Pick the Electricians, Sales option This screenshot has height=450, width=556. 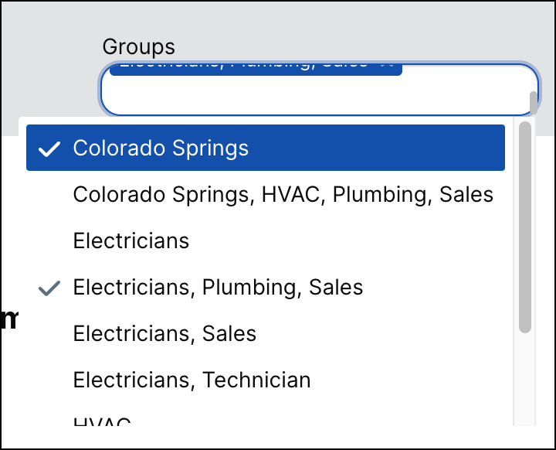(x=164, y=333)
